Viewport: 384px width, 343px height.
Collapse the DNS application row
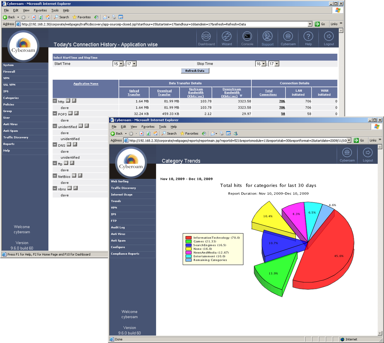55,145
